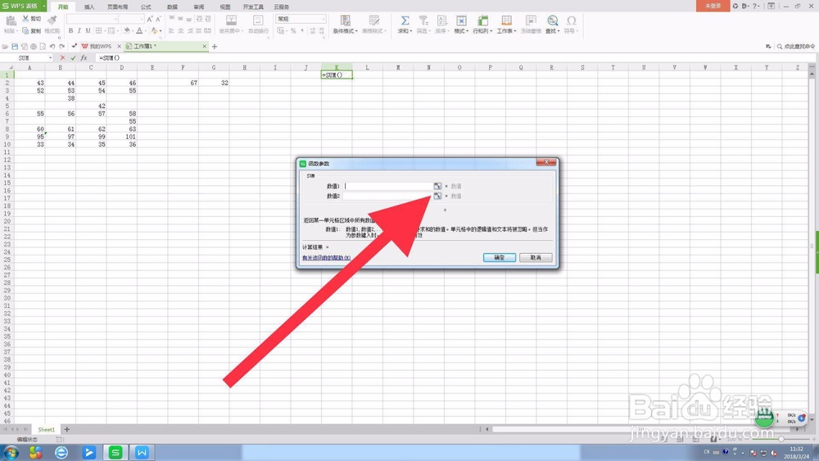Click the plus to open a new document tab
The width and height of the screenshot is (819, 461).
click(214, 47)
